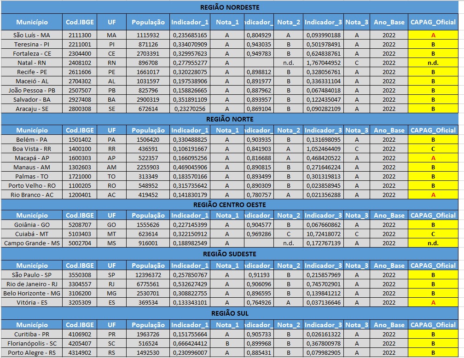Click Boa Vista's Indicador_3 value 1,052464409
464x358 pixels.
click(323, 149)
